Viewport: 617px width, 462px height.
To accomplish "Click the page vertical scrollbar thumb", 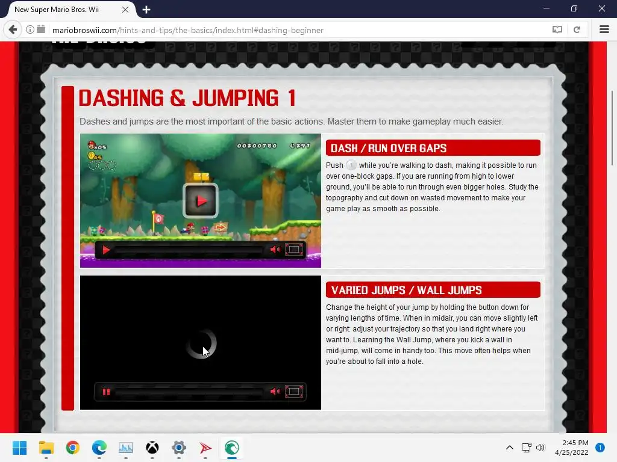I will coord(612,128).
